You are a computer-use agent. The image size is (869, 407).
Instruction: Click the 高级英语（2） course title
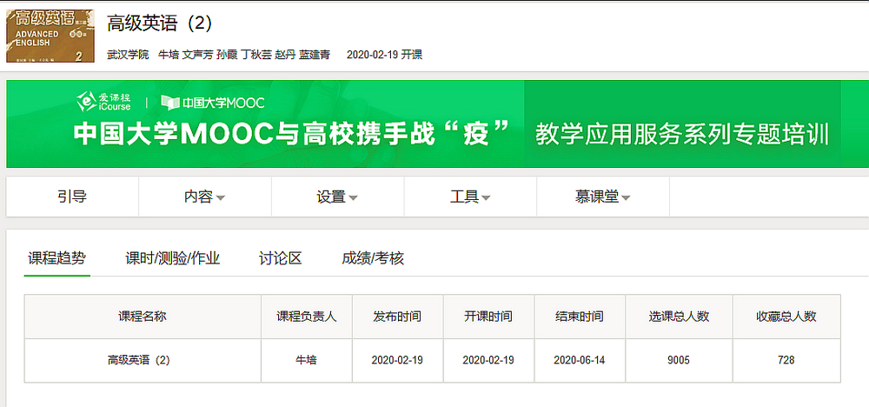(x=160, y=23)
